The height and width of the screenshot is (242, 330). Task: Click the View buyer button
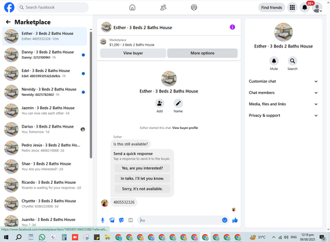point(133,53)
